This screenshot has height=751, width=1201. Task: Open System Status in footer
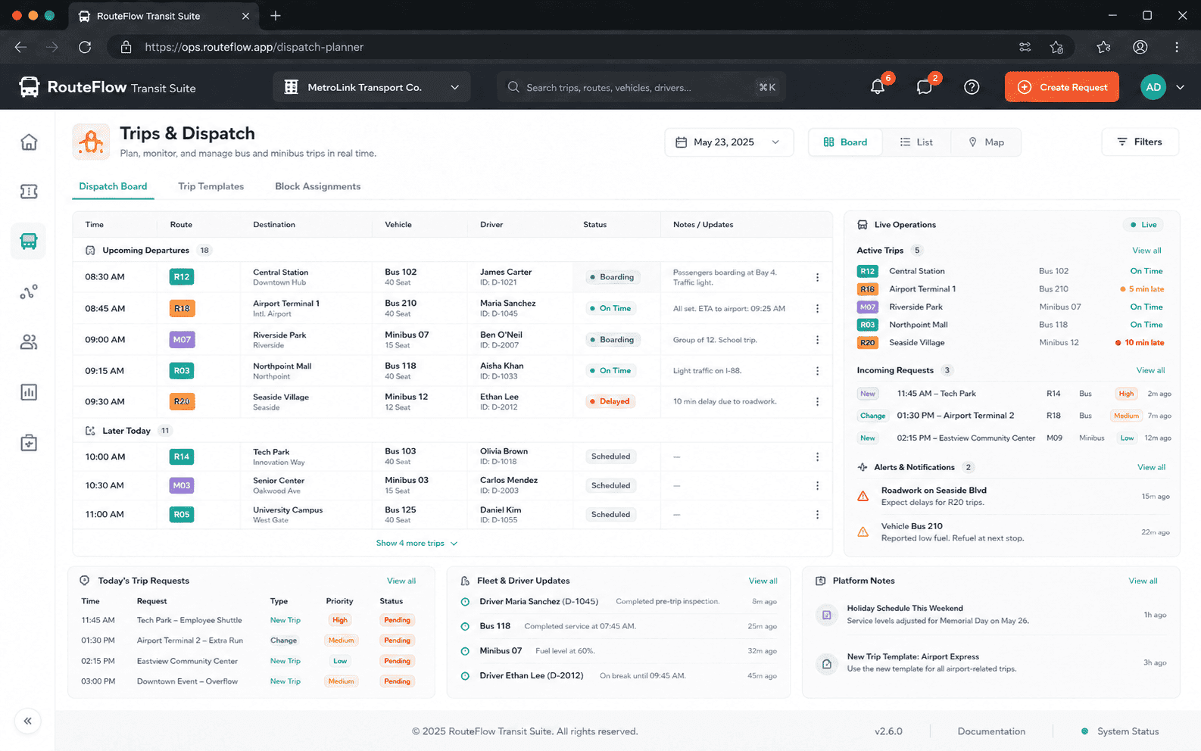[1120, 731]
